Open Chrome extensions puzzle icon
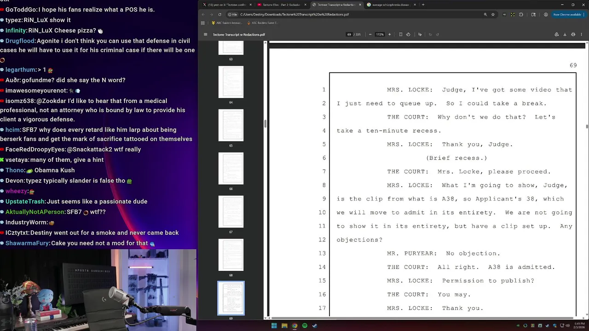 click(x=521, y=14)
